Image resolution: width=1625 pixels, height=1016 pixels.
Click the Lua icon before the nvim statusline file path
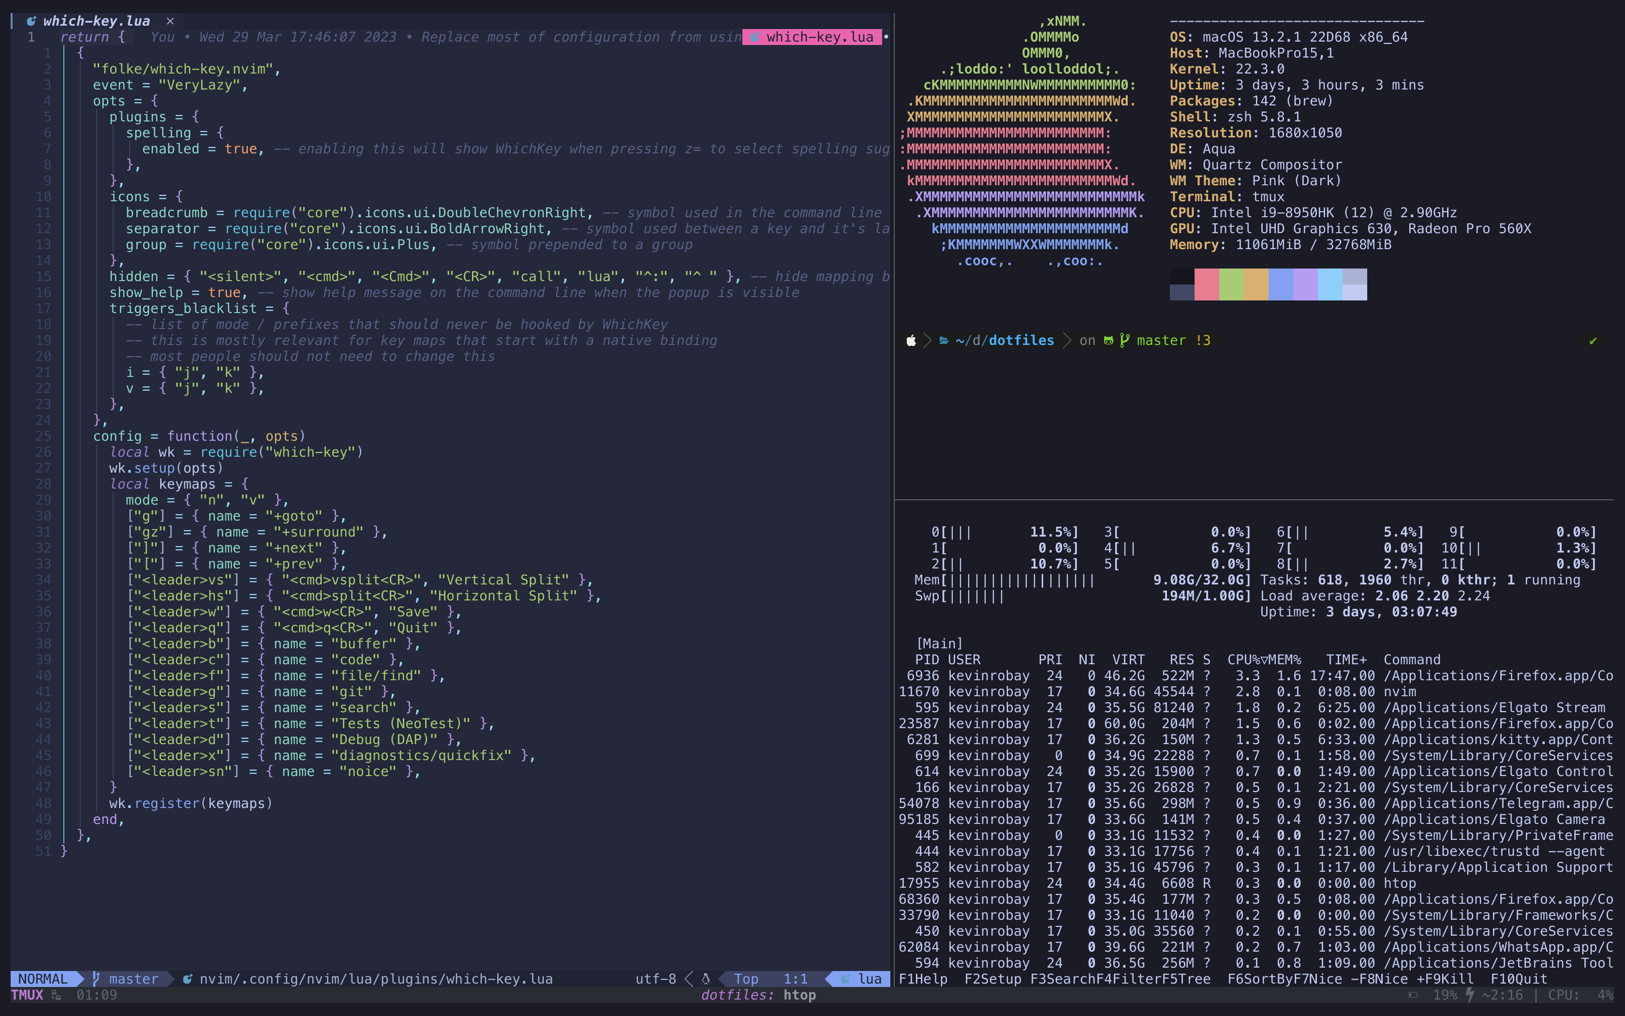pos(187,978)
